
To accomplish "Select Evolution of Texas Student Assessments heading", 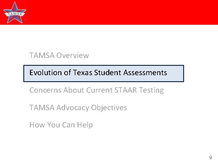I will [98, 73].
